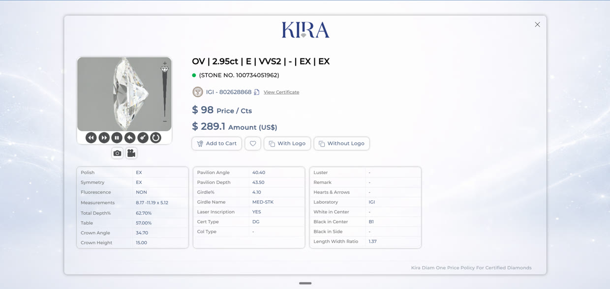Click the stone title OV 2.95ct heading
Screen dimensions: 610x289
pyautogui.click(x=261, y=61)
